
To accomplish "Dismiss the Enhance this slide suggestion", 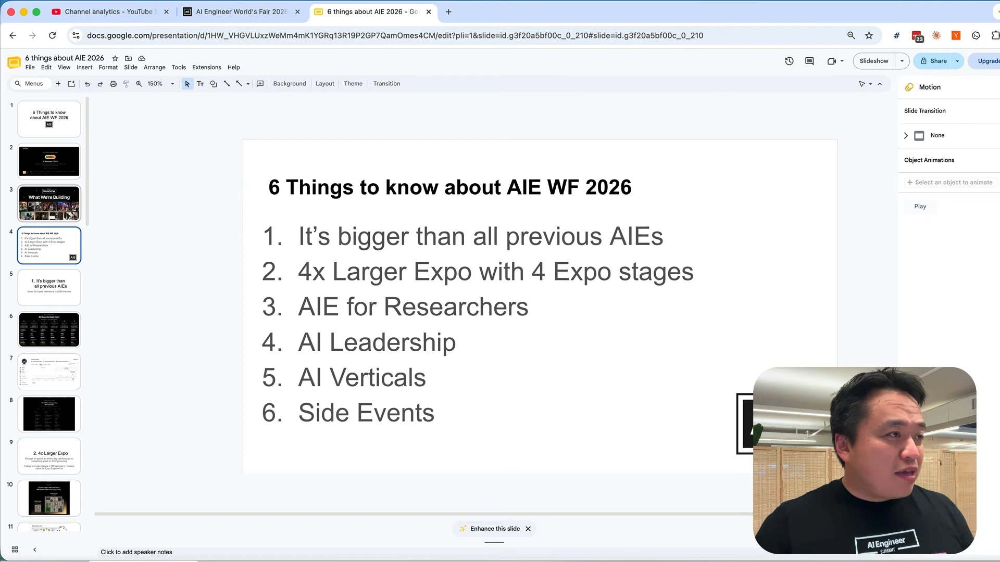I will point(528,529).
